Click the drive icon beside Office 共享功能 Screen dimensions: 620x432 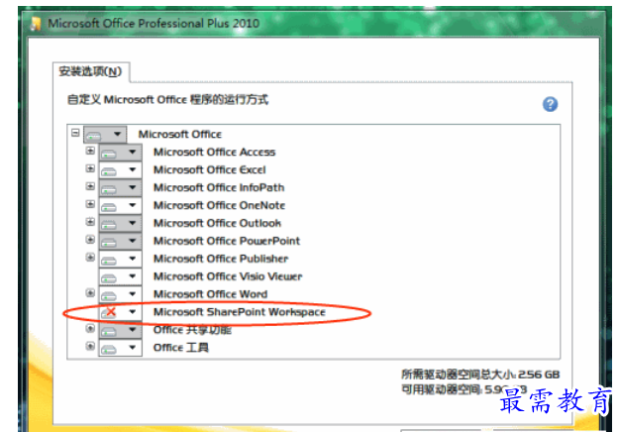[x=109, y=332]
